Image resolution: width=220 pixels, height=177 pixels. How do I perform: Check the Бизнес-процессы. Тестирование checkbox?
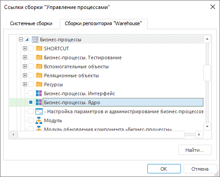[31, 58]
